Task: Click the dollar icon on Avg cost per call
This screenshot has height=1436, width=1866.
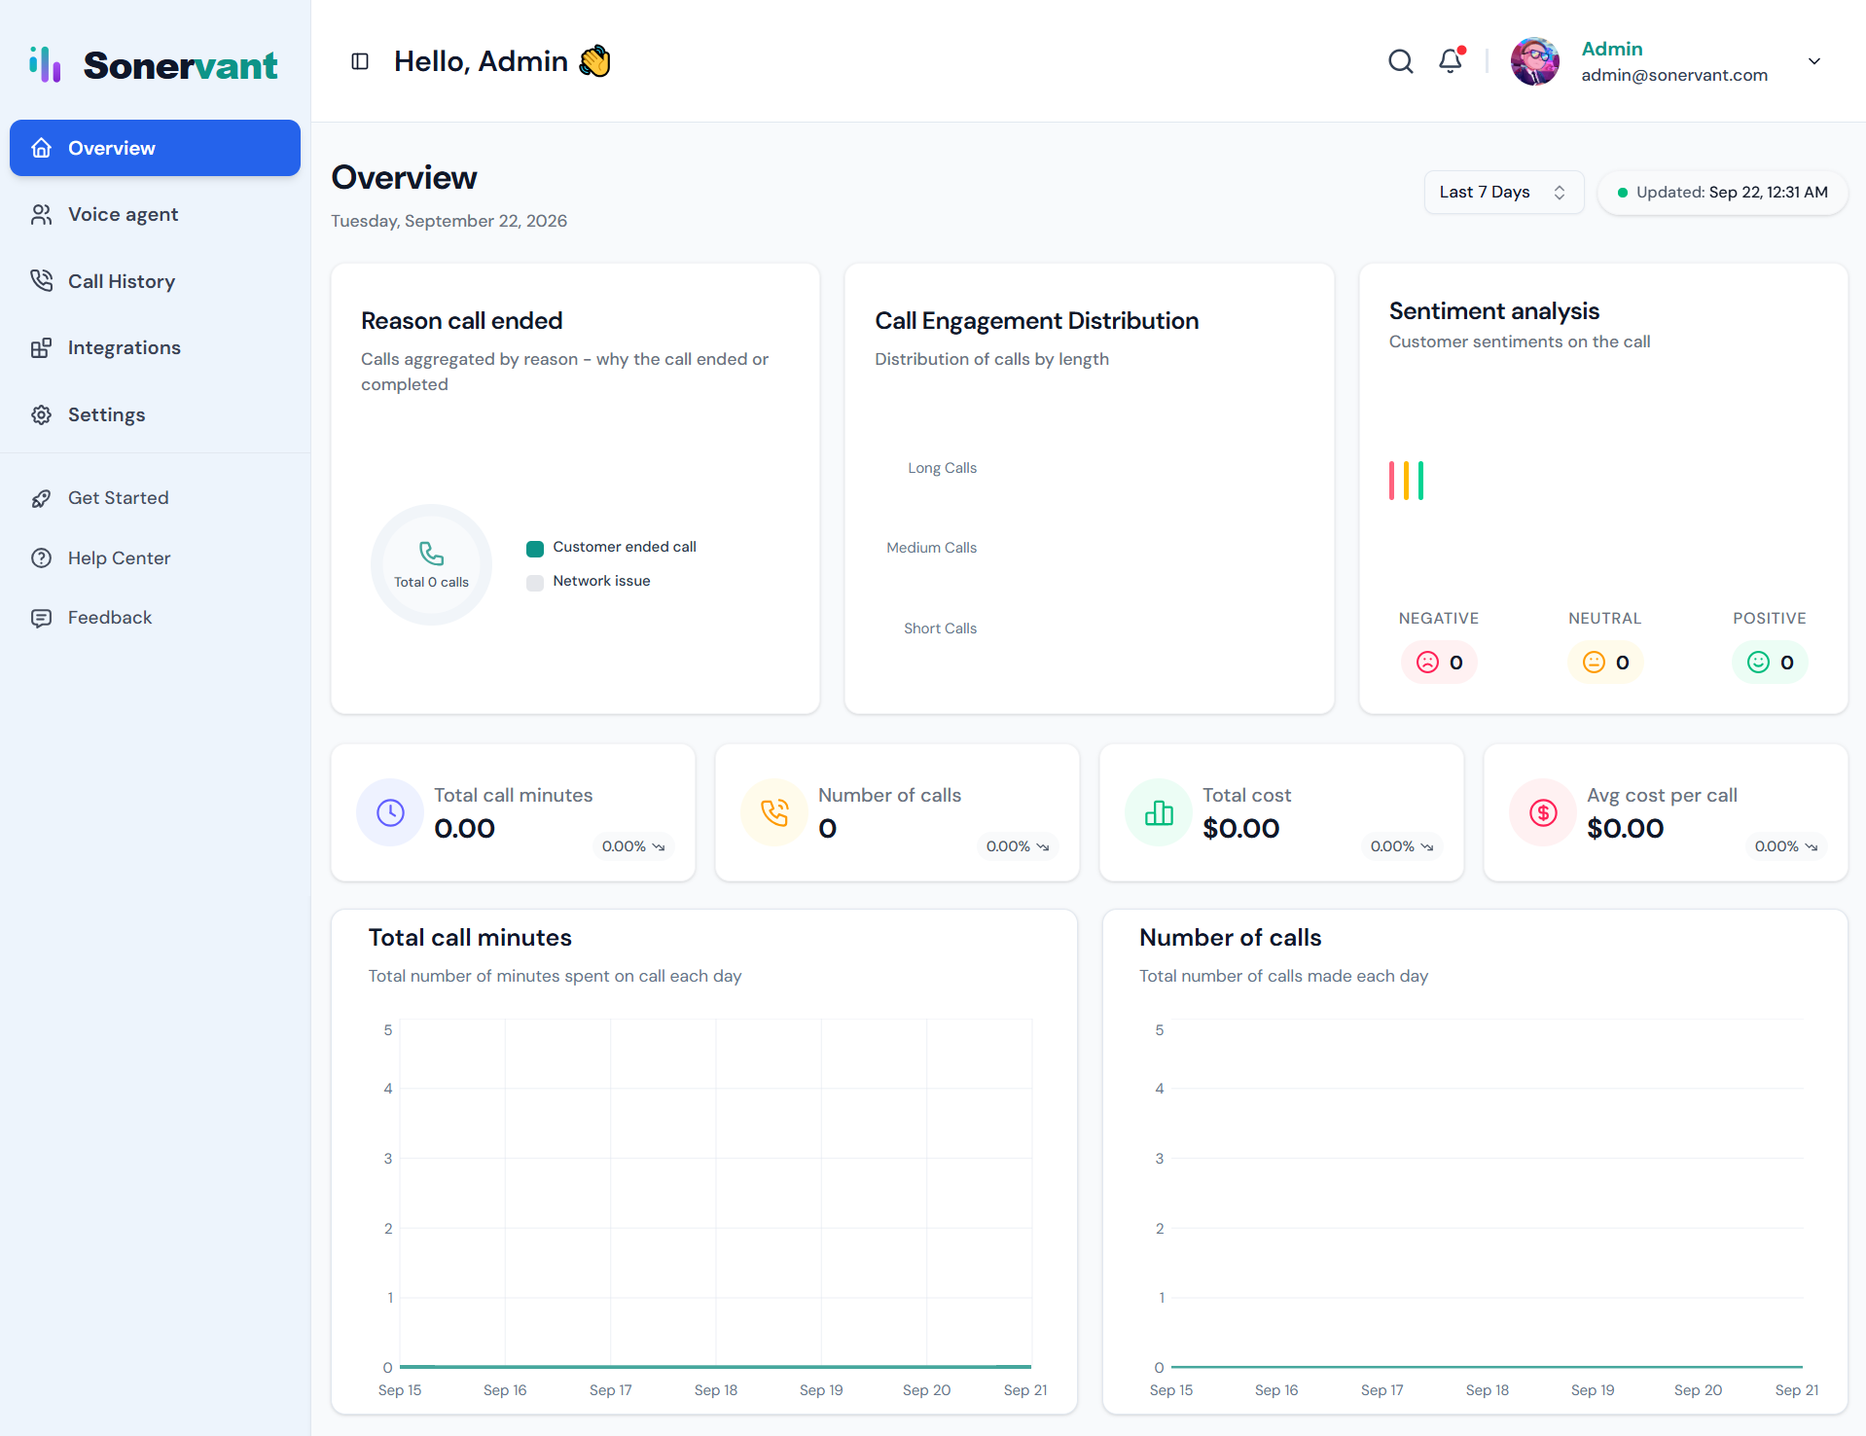Action: point(1543,812)
